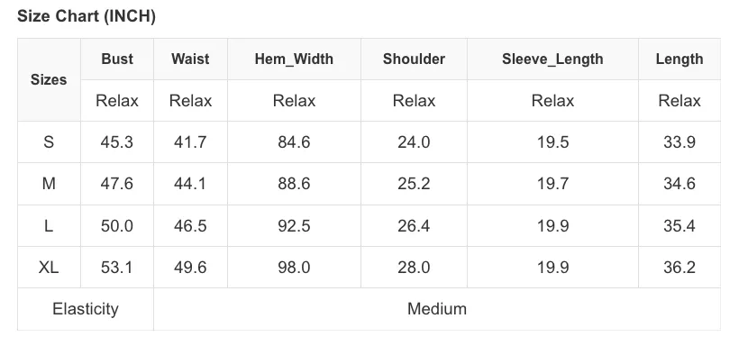Select the Hem_Width column header
The image size is (748, 355).
tap(294, 59)
